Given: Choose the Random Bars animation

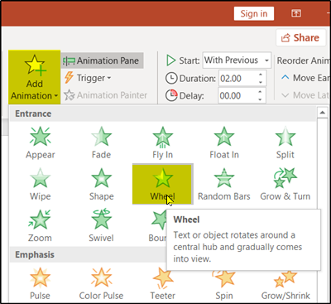Looking at the screenshot, I should coord(224,184).
